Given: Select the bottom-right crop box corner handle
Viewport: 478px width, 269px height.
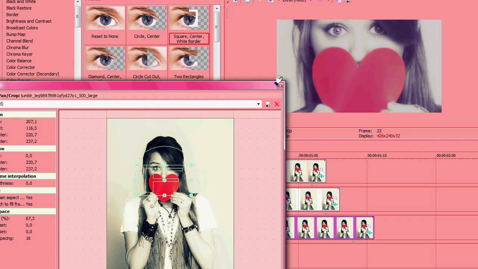Looking at the screenshot, I should point(191,195).
